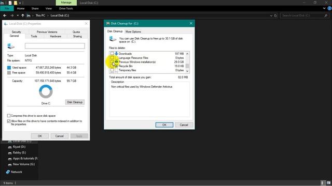The height and width of the screenshot is (186, 332).
Task: Click the drive icon in Disk Cleanup header
Action: 113,39
